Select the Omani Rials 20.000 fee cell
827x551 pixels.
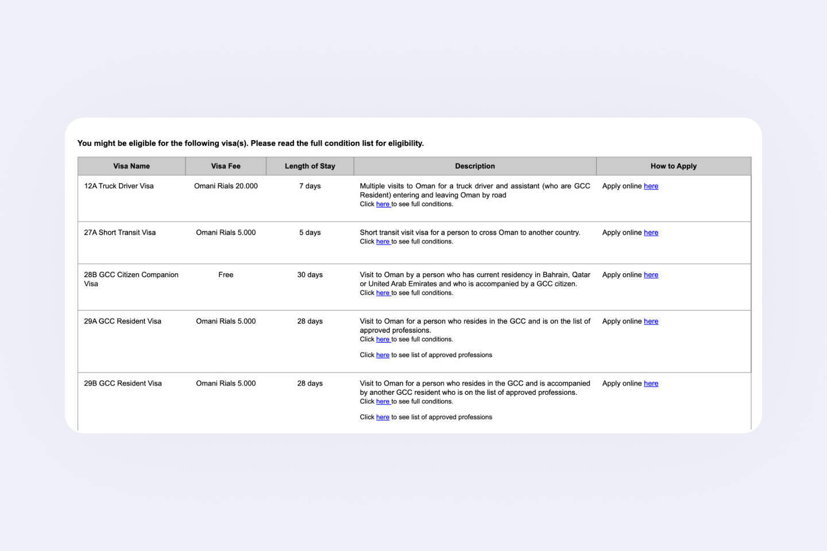click(226, 186)
